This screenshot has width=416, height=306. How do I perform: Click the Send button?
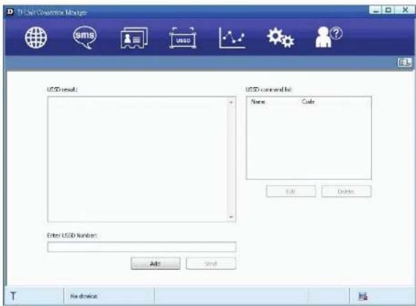click(x=211, y=263)
